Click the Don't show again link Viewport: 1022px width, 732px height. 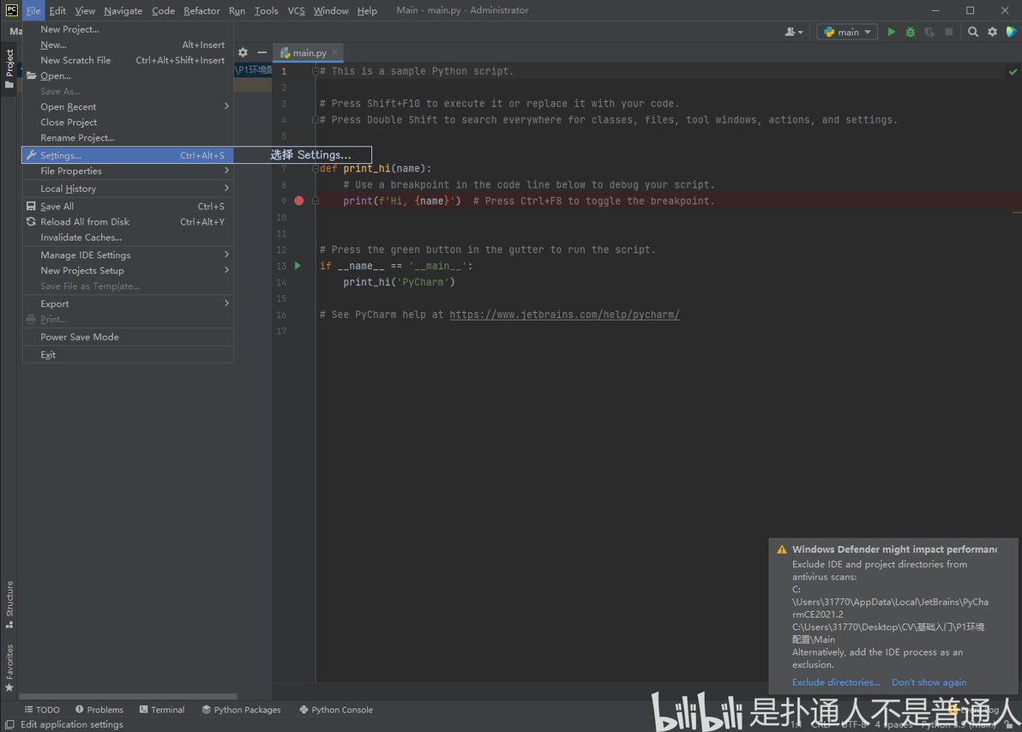point(929,682)
